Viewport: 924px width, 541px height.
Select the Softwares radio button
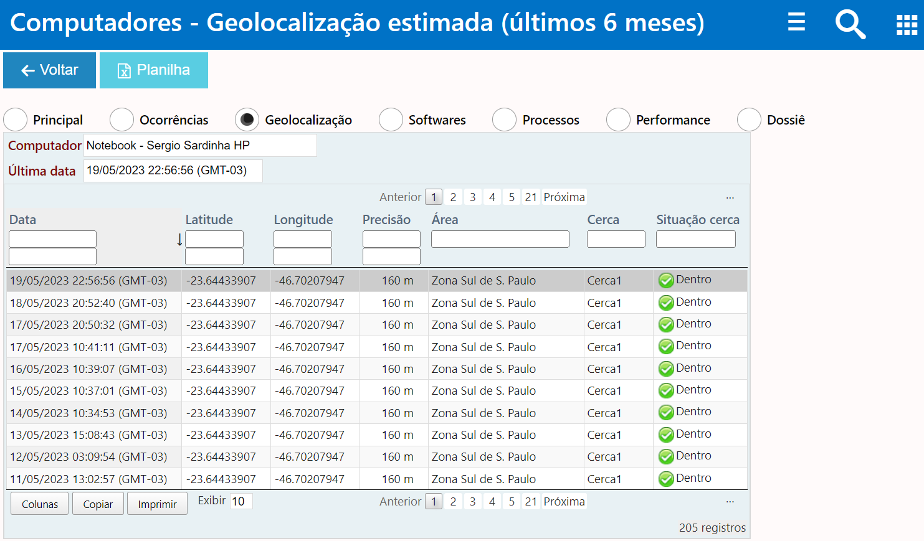coord(391,120)
